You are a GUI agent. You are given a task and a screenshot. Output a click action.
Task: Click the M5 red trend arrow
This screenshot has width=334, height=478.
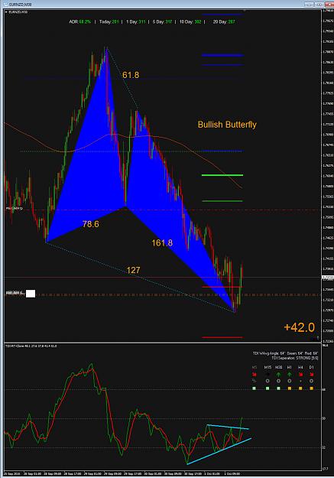click(255, 374)
